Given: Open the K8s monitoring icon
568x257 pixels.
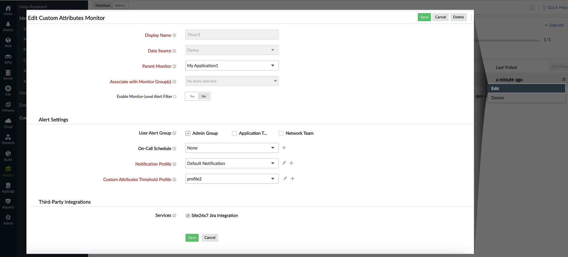Looking at the screenshot, I should pyautogui.click(x=8, y=91).
